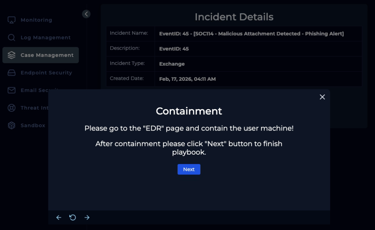Click the Case Management layers icon

(x=12, y=55)
